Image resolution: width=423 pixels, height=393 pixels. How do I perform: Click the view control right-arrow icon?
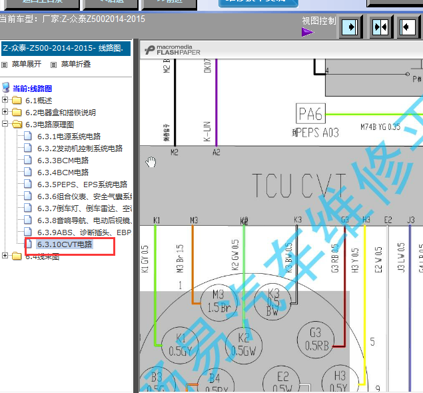[350, 27]
